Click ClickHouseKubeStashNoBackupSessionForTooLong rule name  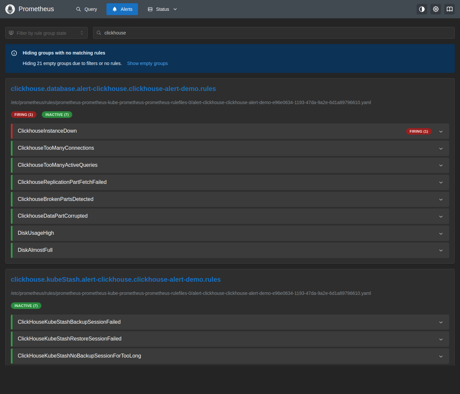tap(79, 356)
